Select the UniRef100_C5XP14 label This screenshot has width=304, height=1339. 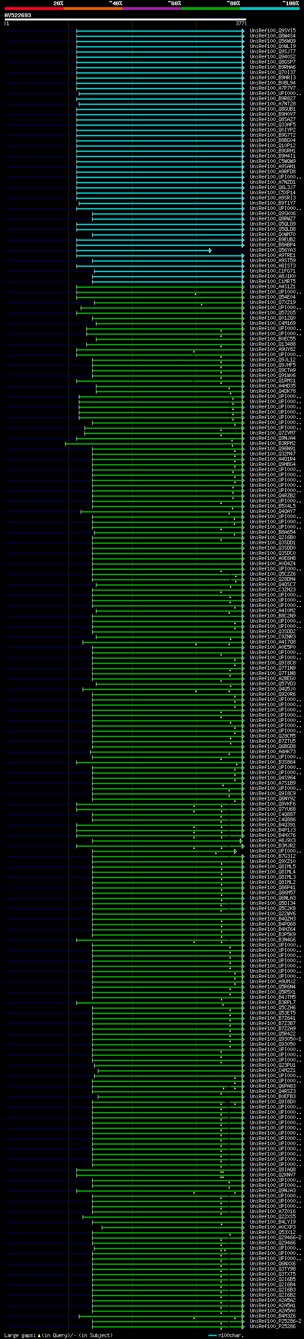273,192
